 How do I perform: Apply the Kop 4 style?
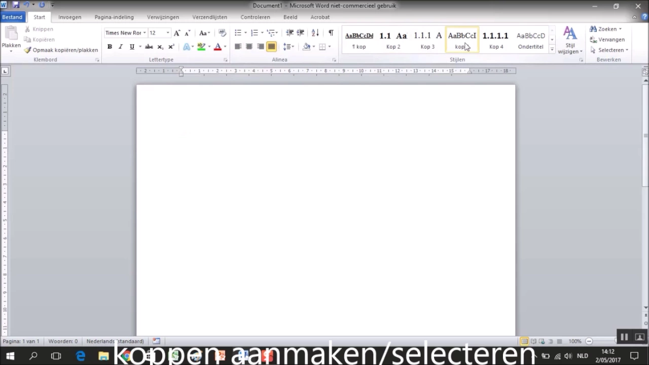(496, 40)
